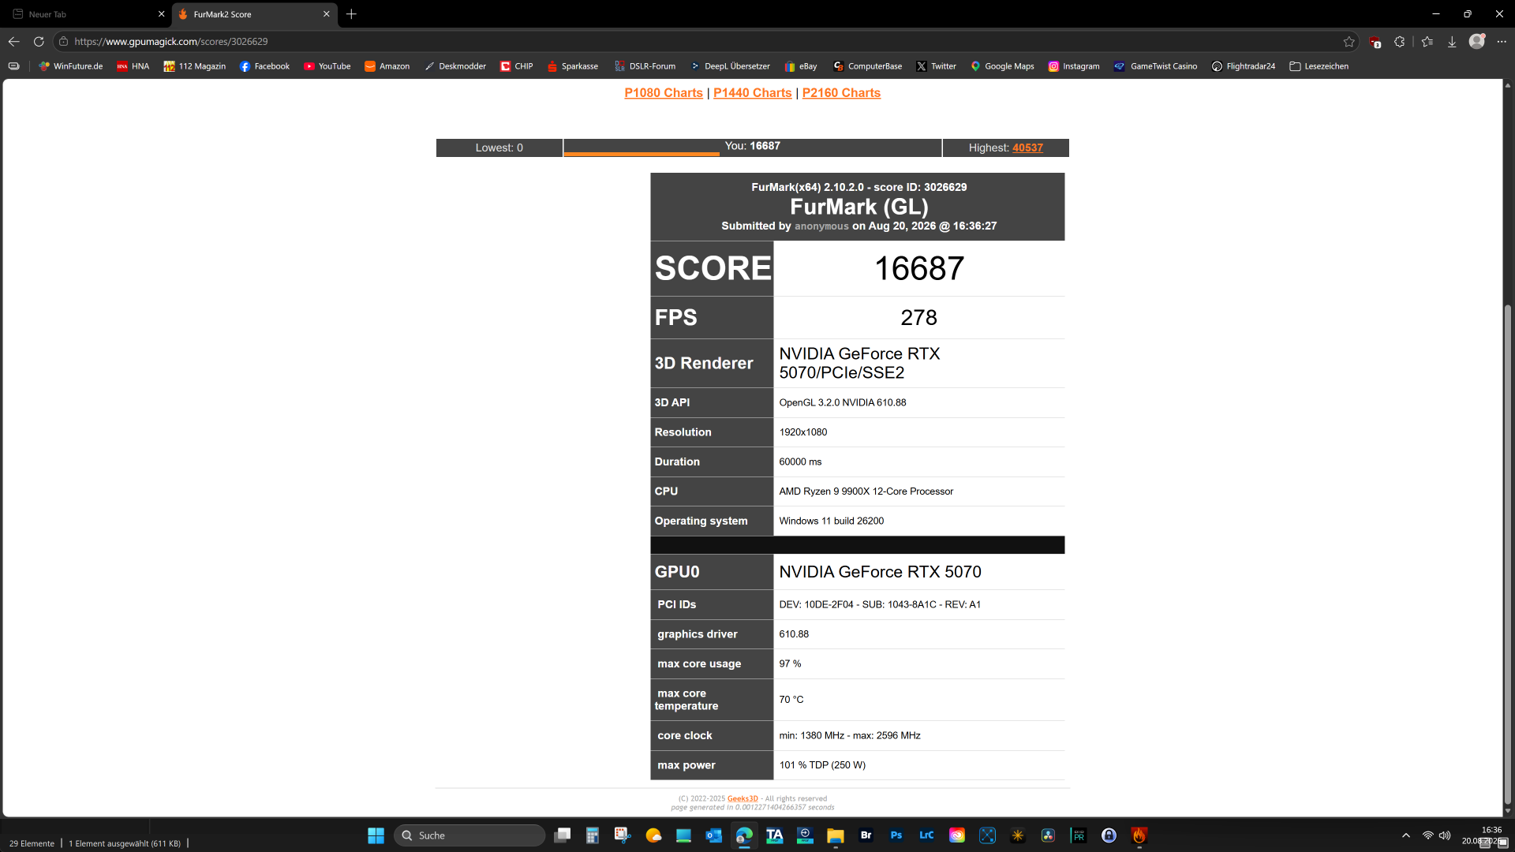This screenshot has height=852, width=1515.
Task: Launch the Calculator from the taskbar
Action: 593,835
